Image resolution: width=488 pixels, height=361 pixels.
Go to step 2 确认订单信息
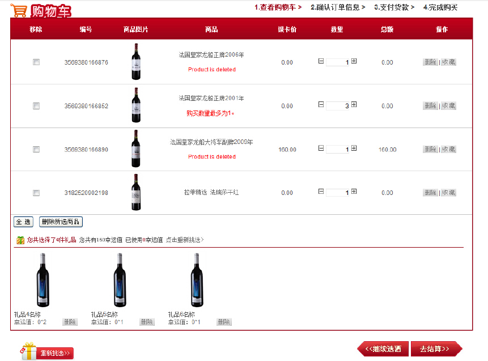(337, 7)
